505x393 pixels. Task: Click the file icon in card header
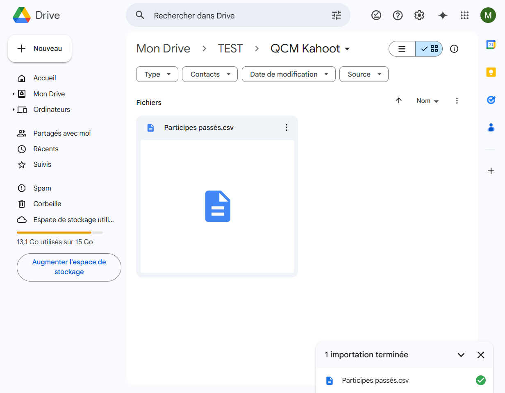[151, 128]
